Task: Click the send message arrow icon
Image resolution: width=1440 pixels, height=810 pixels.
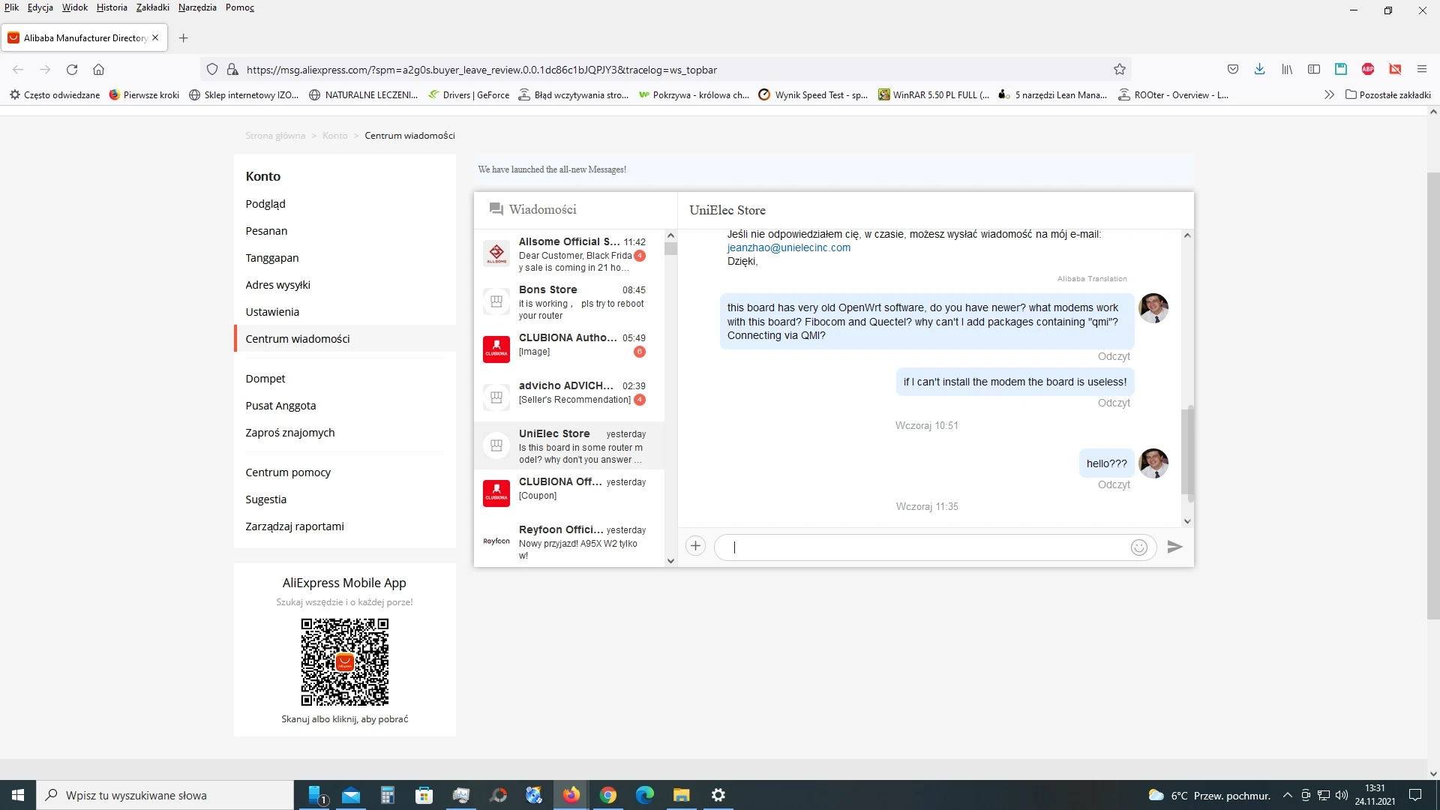Action: (x=1174, y=547)
